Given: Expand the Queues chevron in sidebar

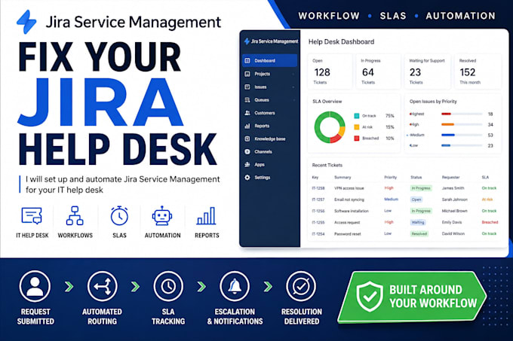Looking at the screenshot, I should [x=293, y=100].
